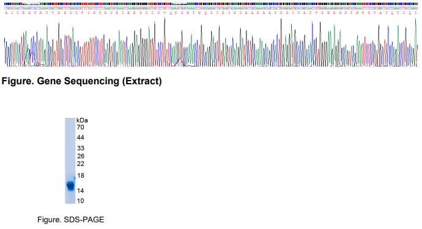Click the "Figure. SDS-PAGE" caption

coord(70,220)
